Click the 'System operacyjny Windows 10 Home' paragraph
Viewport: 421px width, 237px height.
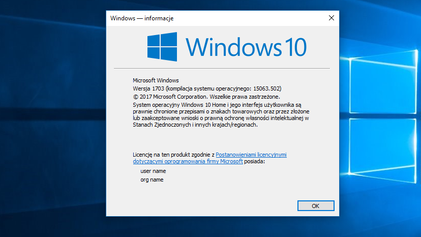221,115
